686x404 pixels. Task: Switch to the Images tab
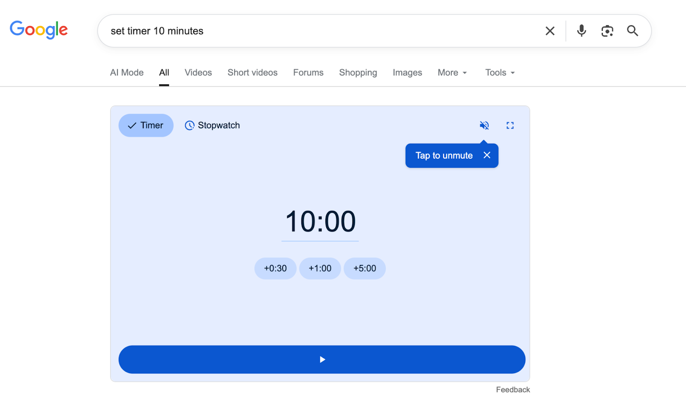coord(407,72)
